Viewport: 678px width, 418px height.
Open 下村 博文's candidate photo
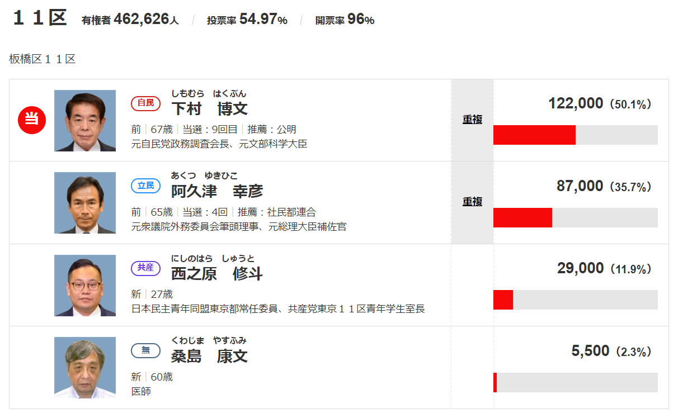pos(85,121)
